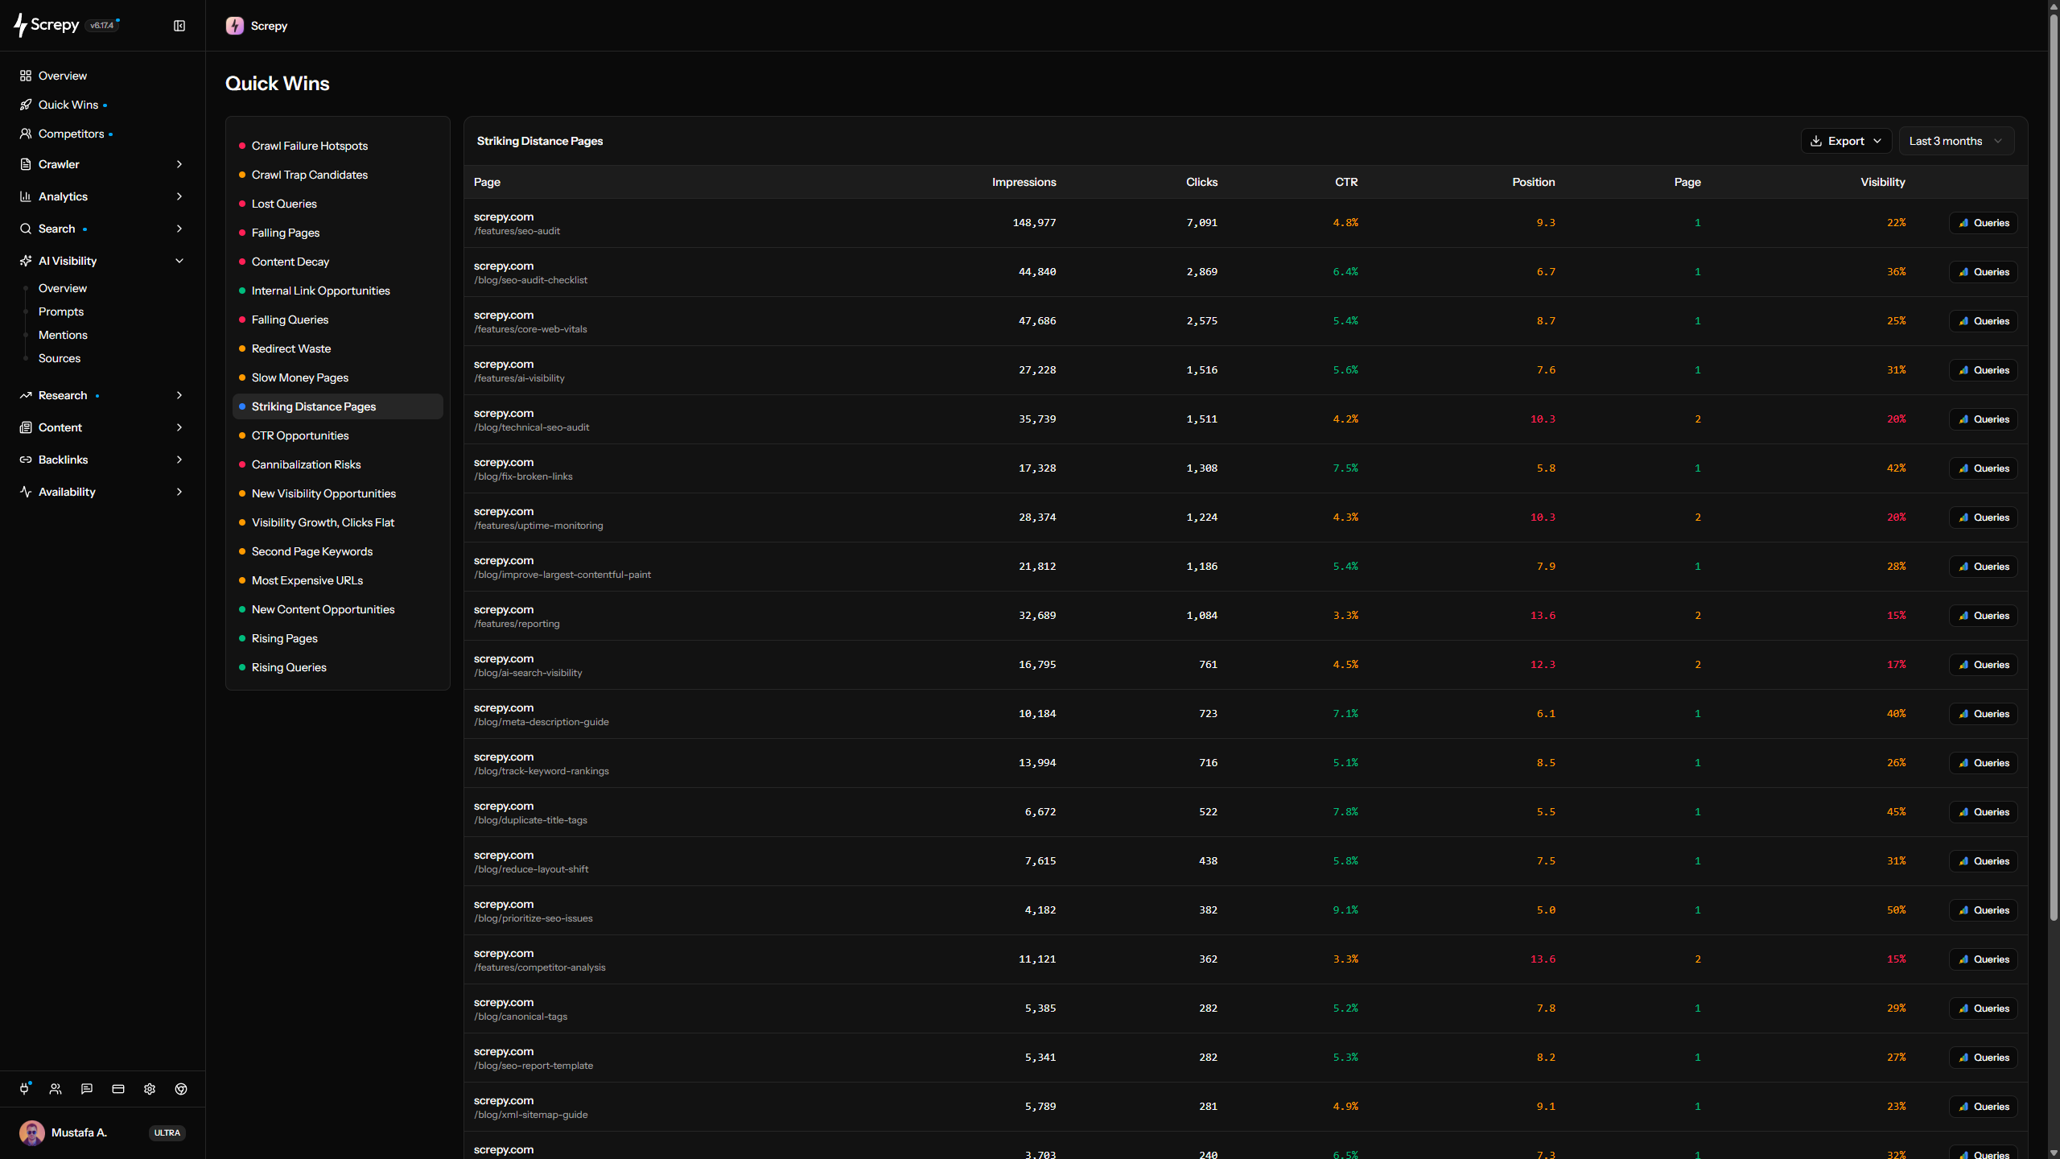Click the Screpy lightning logo
Image resolution: width=2060 pixels, height=1159 pixels.
20,26
